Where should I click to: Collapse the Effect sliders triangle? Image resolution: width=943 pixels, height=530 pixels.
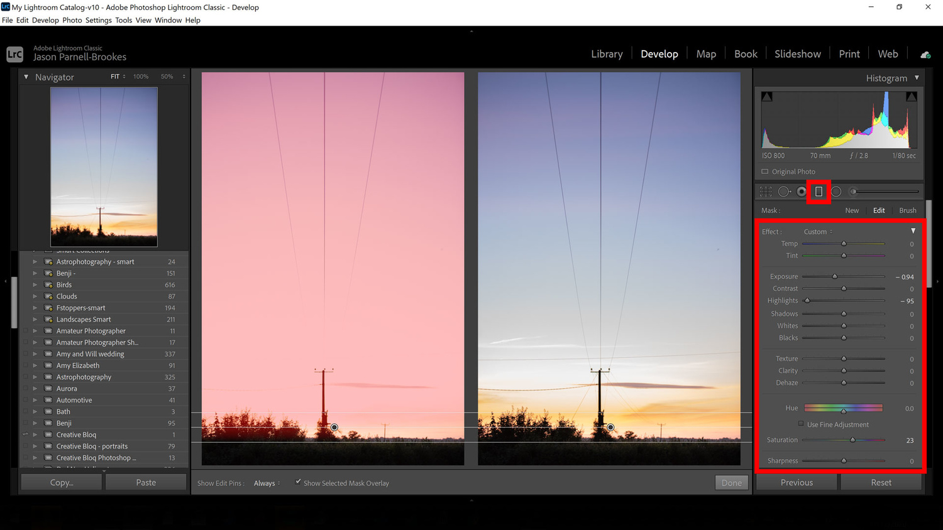coord(913,231)
